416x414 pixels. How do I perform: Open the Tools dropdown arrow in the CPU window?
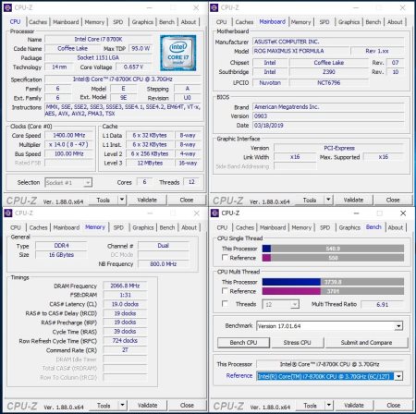pos(122,200)
